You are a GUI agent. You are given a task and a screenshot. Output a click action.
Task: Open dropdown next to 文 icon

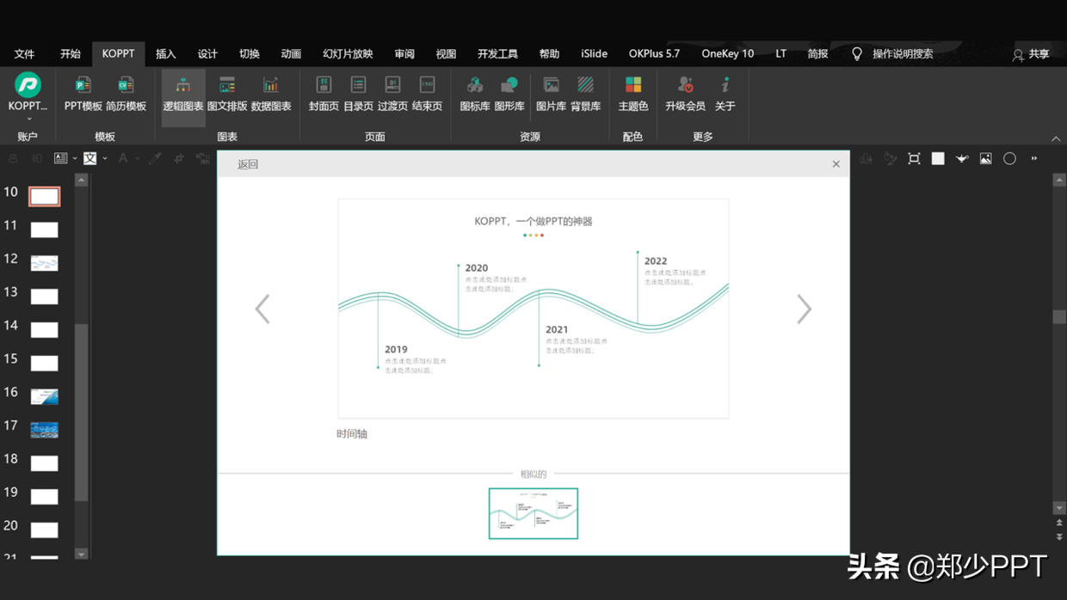pos(105,158)
